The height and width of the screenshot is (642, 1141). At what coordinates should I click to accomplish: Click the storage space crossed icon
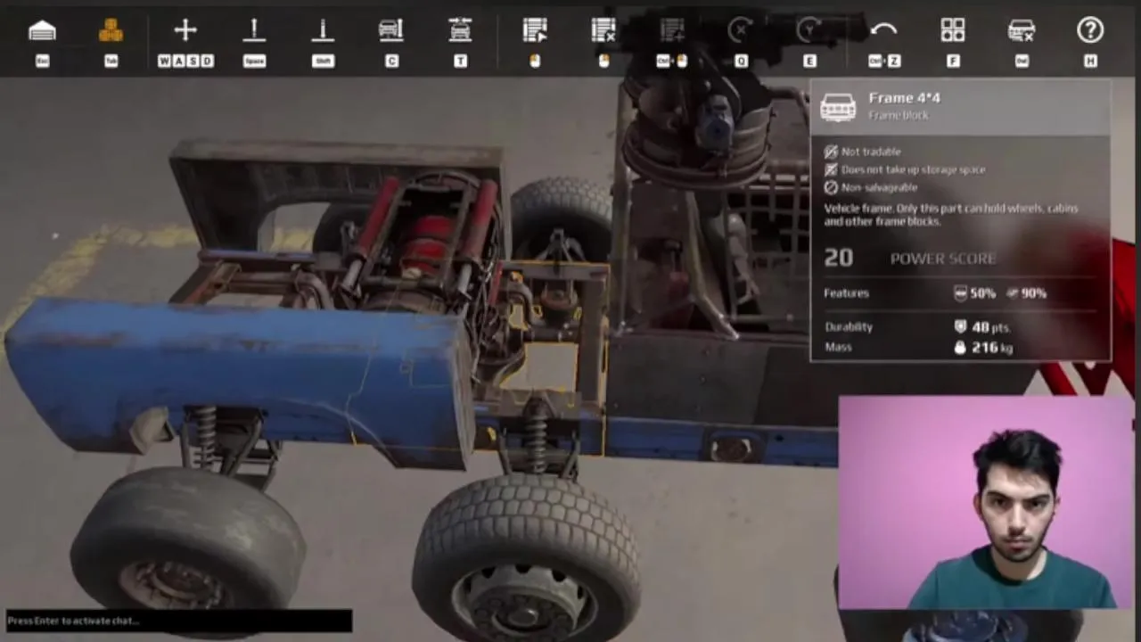point(831,169)
